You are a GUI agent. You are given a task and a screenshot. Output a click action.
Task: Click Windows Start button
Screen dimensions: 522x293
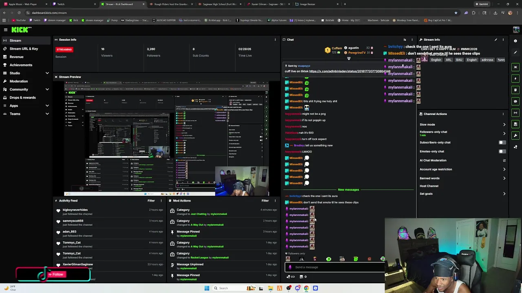click(207, 288)
